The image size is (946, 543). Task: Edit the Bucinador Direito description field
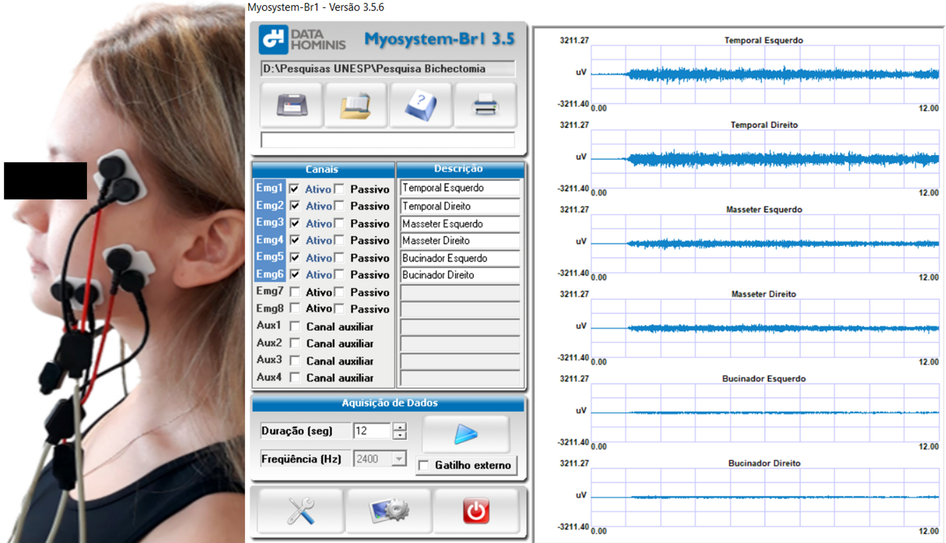(460, 275)
